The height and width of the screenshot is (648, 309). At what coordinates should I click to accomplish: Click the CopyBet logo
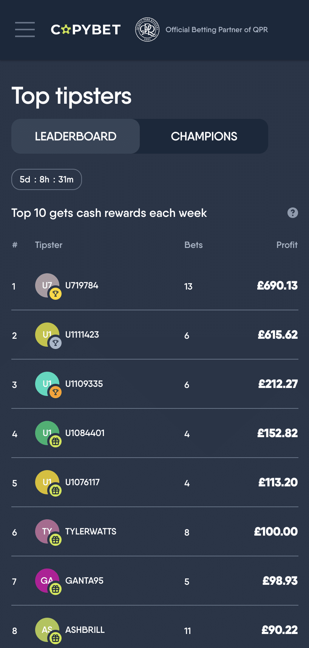(x=85, y=29)
